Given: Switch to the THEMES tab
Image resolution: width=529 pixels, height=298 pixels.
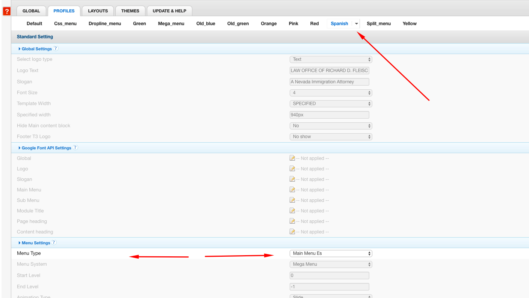Looking at the screenshot, I should click(x=130, y=11).
